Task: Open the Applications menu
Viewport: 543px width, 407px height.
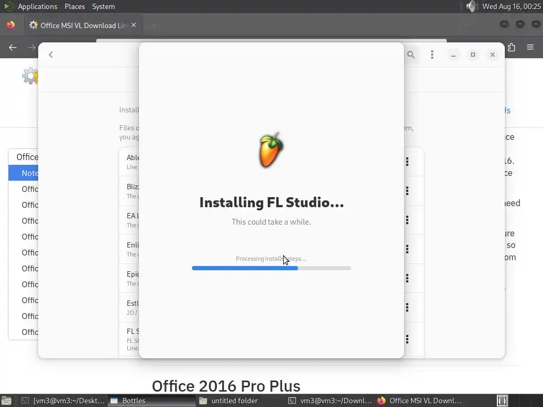Action: pos(38,6)
